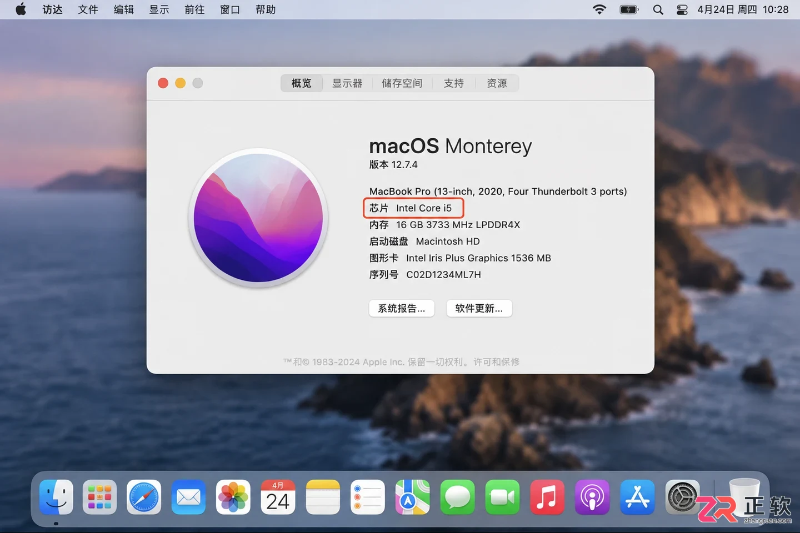Click the serial number C02D1234ML7H
Screen dimensions: 800x533
click(x=444, y=275)
